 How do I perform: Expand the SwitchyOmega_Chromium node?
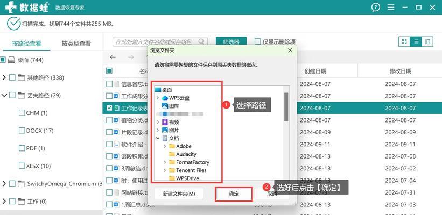click(x=4, y=183)
